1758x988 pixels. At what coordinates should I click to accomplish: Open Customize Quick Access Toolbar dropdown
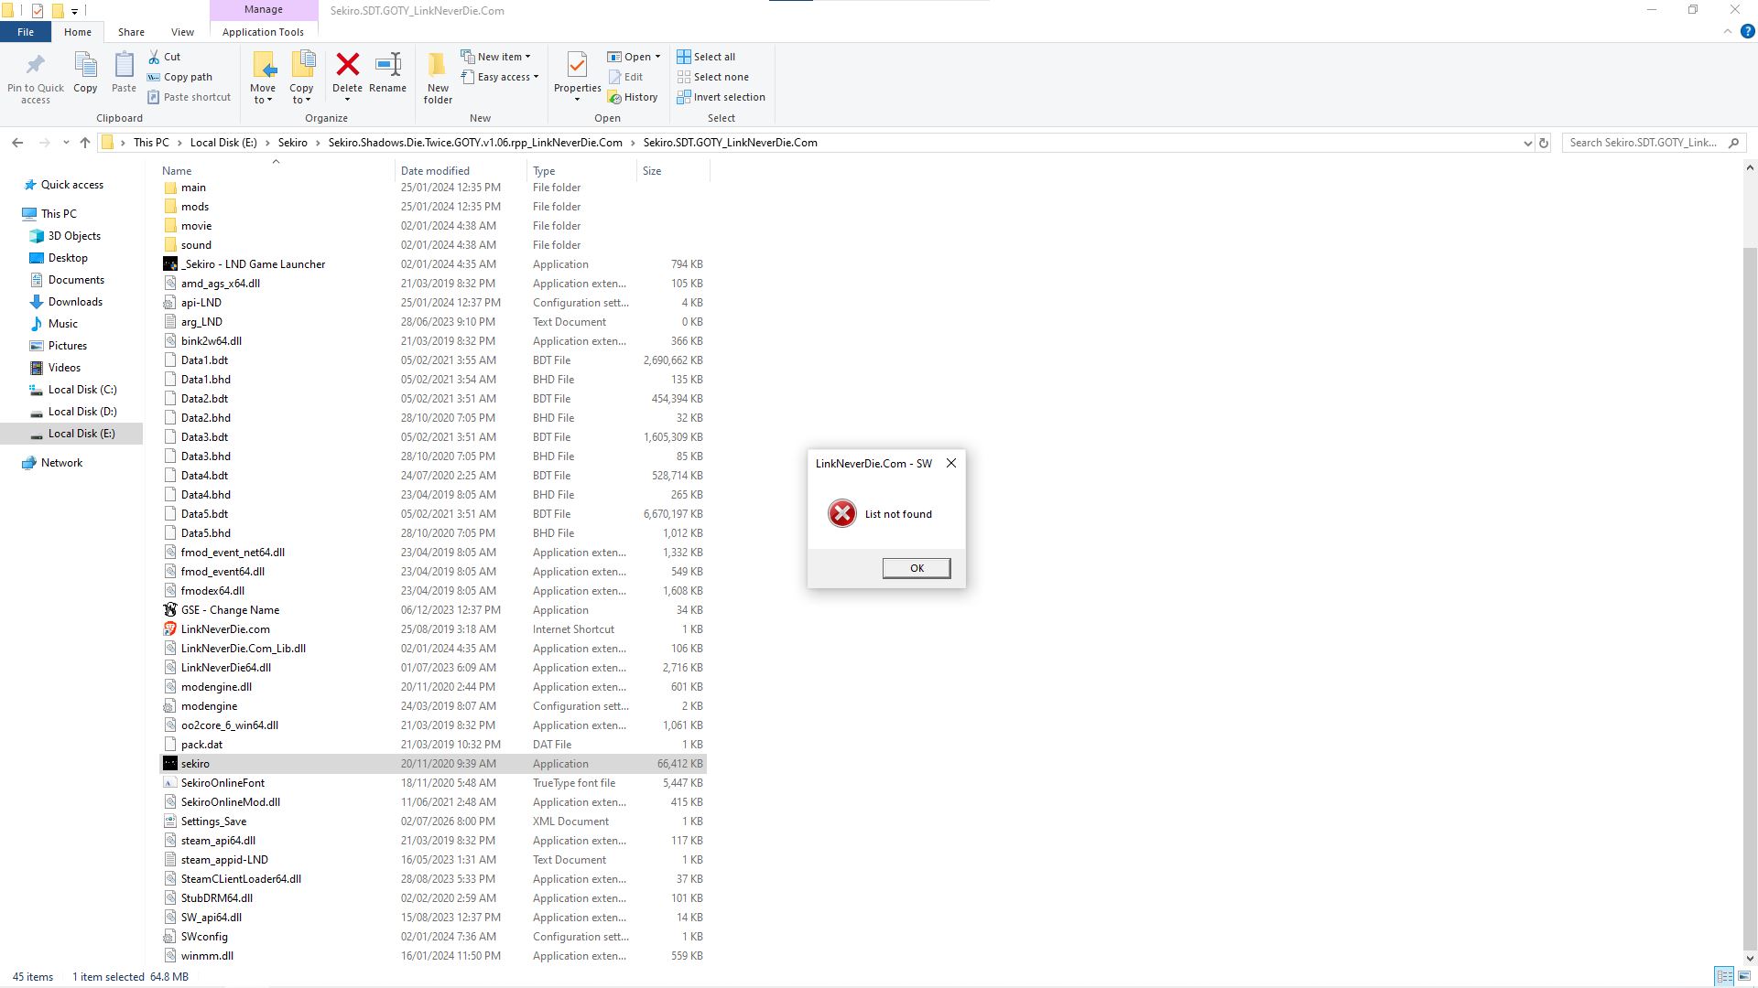click(x=74, y=11)
